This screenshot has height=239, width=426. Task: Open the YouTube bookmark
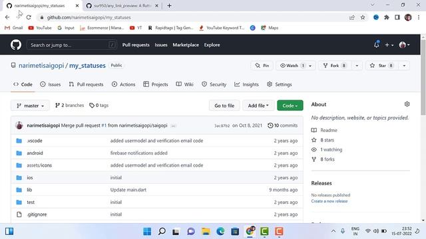tap(40, 28)
